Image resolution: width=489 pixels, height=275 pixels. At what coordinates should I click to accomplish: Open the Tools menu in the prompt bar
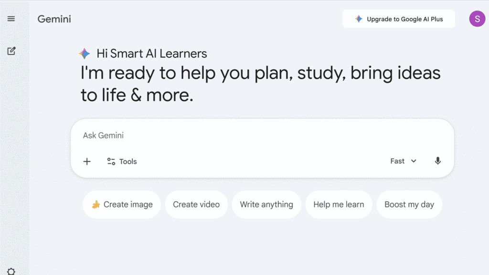[121, 161]
